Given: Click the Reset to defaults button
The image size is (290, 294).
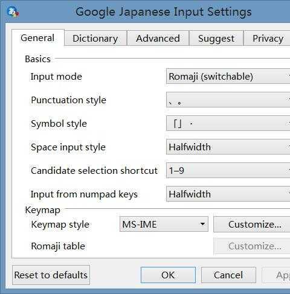Looking at the screenshot, I should (51, 275).
